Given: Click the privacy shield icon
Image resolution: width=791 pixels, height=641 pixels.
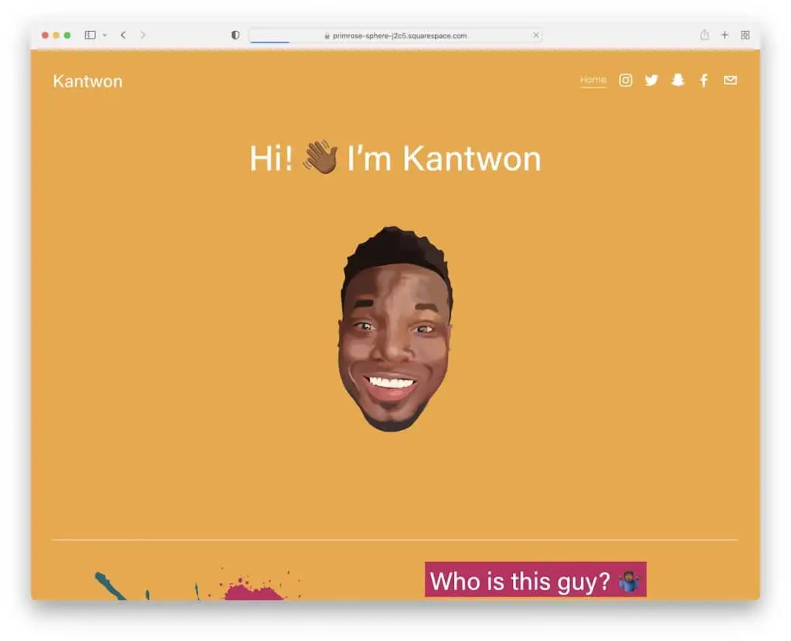Looking at the screenshot, I should tap(235, 35).
